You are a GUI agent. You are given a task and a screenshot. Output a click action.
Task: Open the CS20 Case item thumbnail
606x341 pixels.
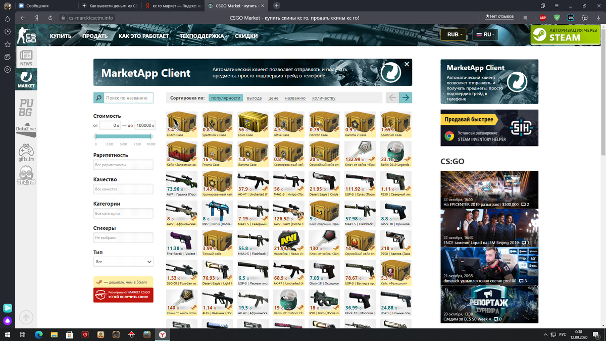pyautogui.click(x=253, y=124)
